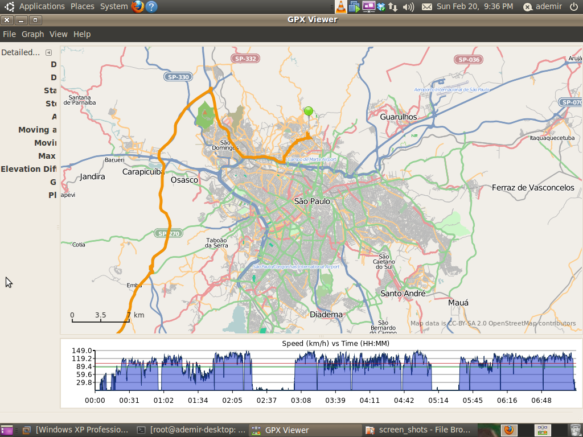Collapse the Detailed information side panel arrow
The width and height of the screenshot is (583, 437).
pyautogui.click(x=48, y=52)
